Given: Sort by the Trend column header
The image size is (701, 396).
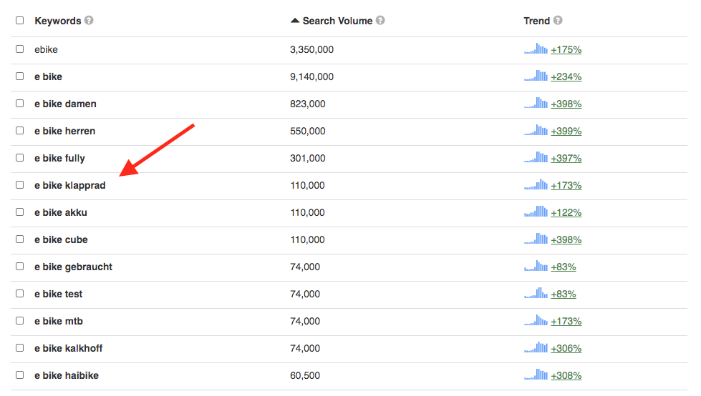Looking at the screenshot, I should click(x=536, y=21).
